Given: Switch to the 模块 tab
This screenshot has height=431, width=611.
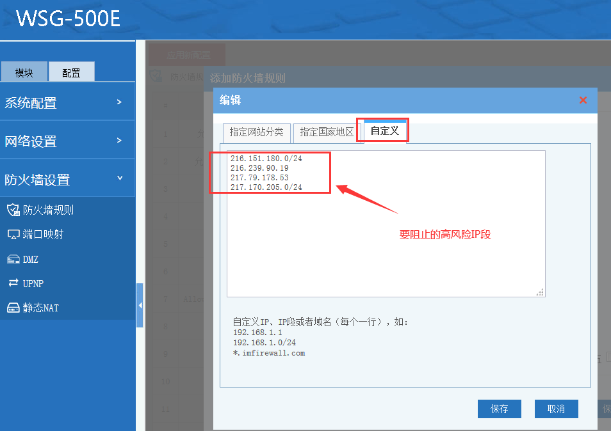Looking at the screenshot, I should coord(24,72).
